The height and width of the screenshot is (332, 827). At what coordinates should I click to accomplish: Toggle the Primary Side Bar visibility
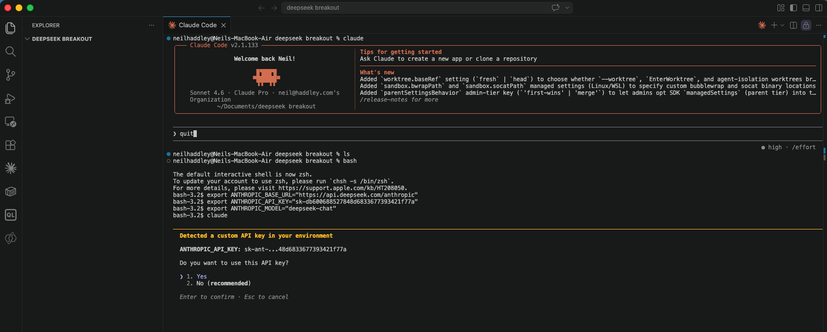point(793,8)
